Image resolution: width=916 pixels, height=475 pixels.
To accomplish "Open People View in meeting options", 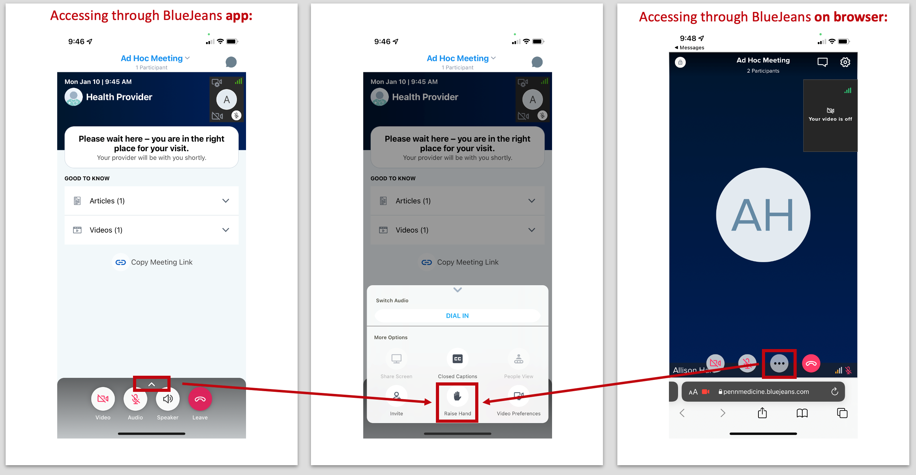I will tap(519, 361).
